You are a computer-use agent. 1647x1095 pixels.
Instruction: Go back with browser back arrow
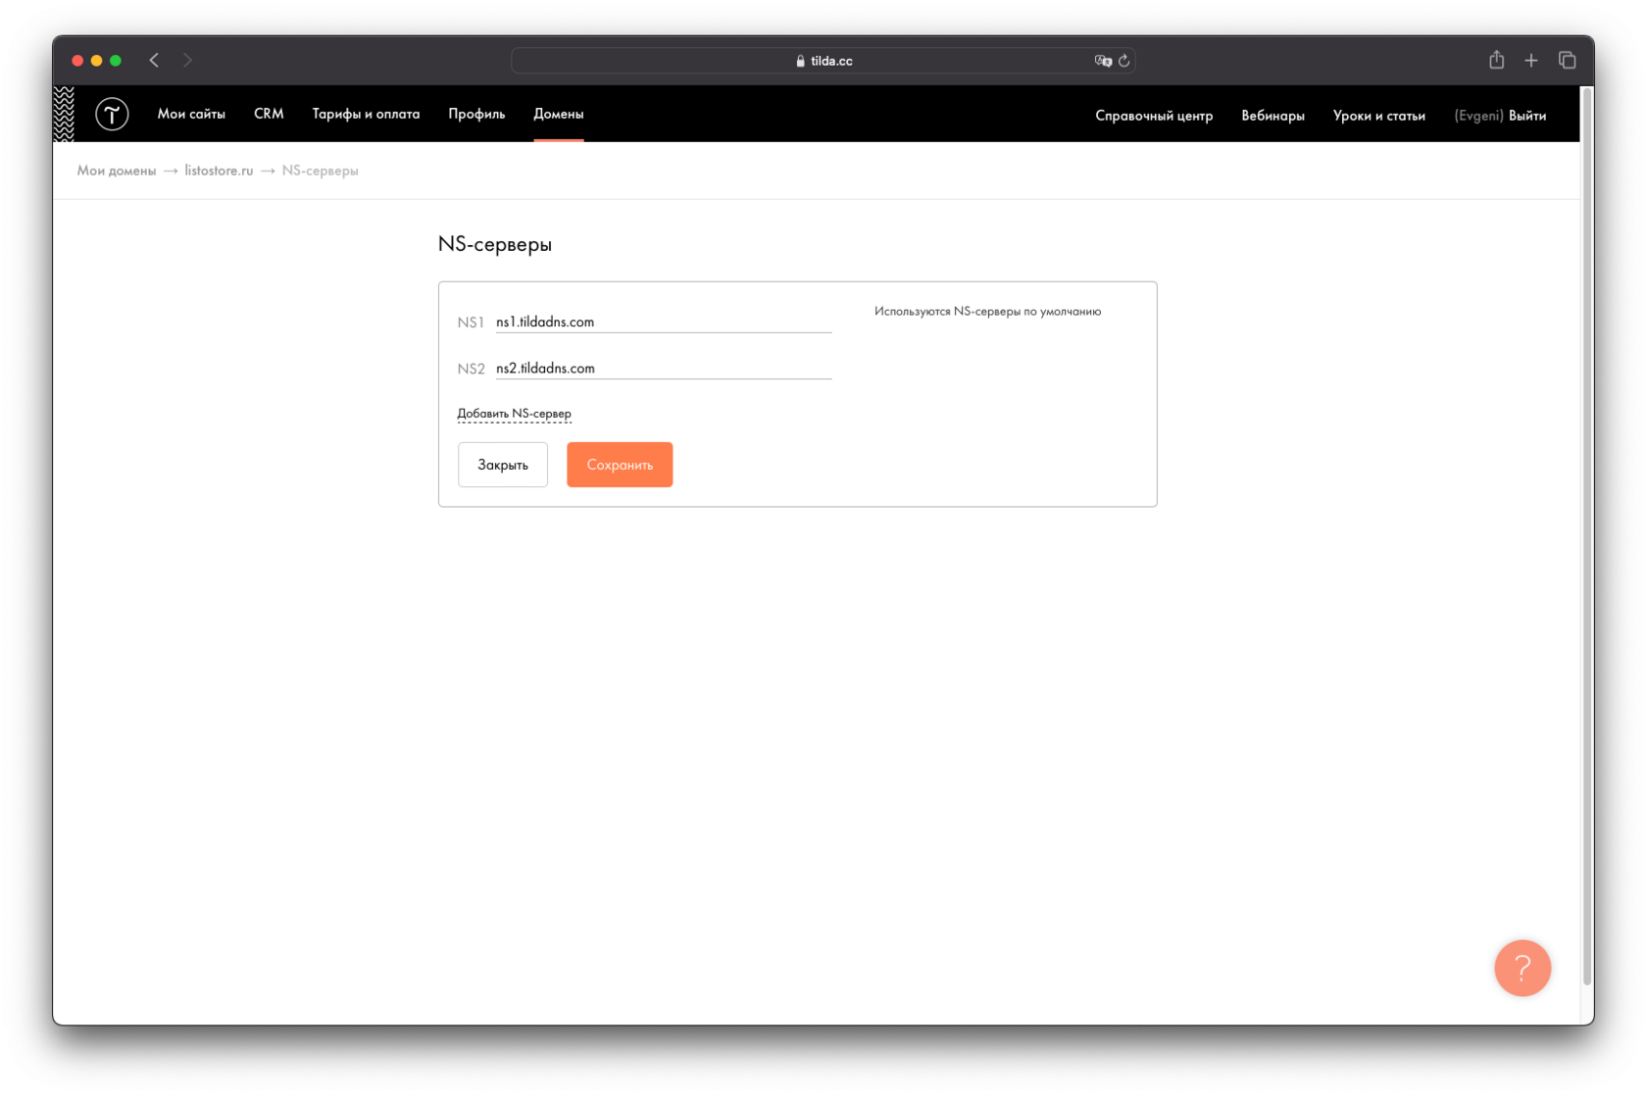coord(155,60)
